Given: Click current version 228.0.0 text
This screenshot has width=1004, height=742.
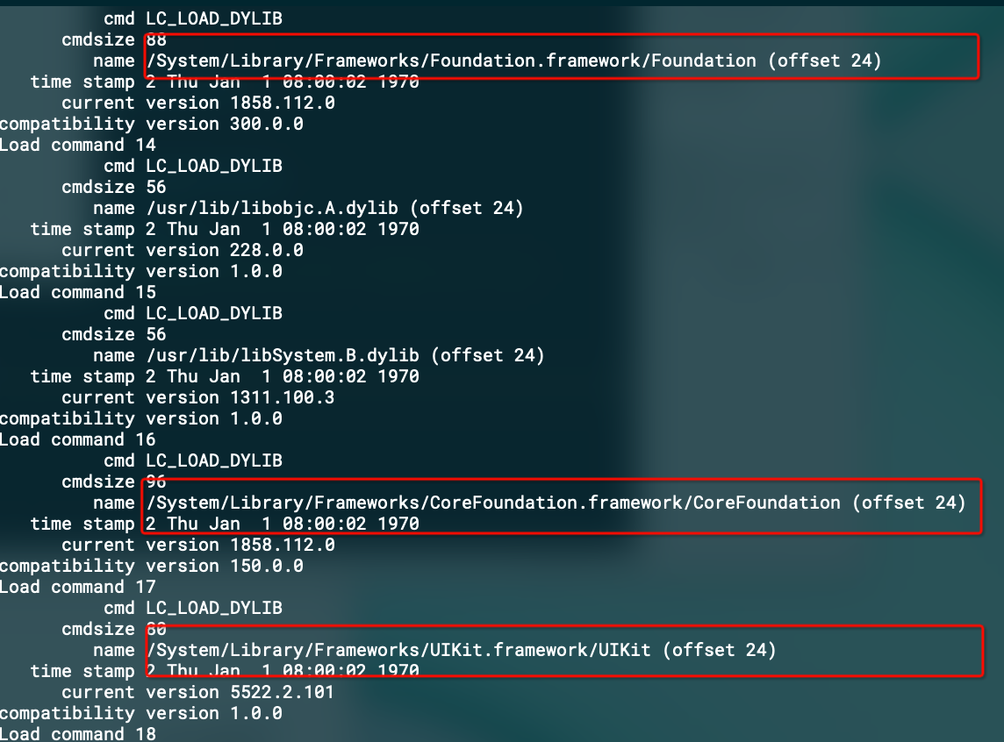Looking at the screenshot, I should [x=183, y=250].
